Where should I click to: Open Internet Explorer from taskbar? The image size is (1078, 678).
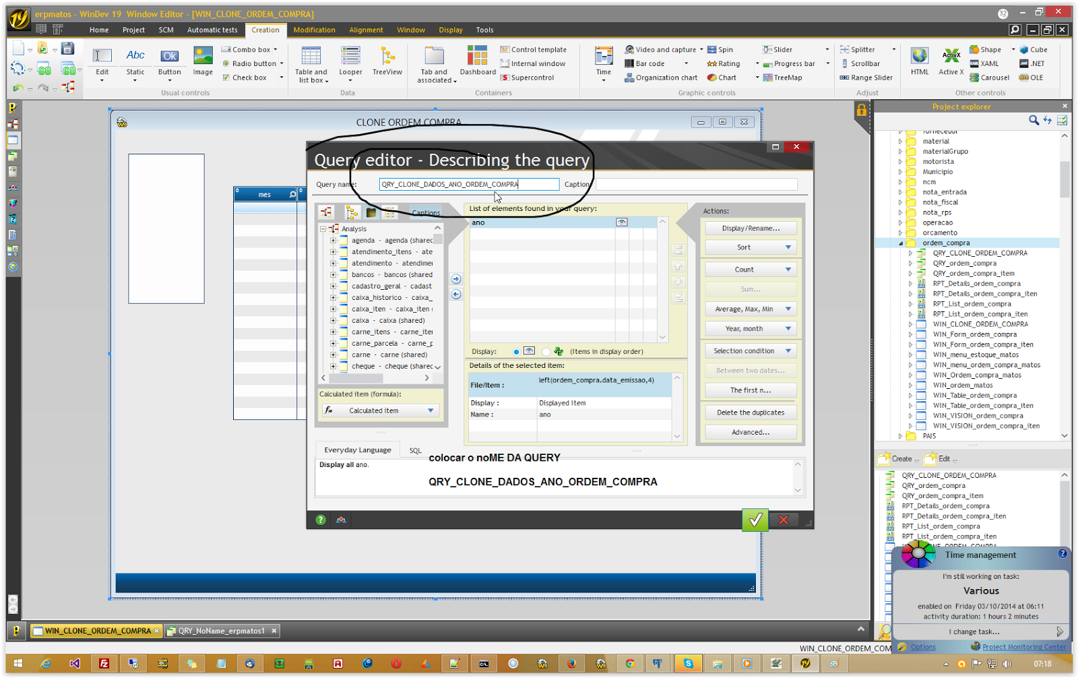pos(46,664)
